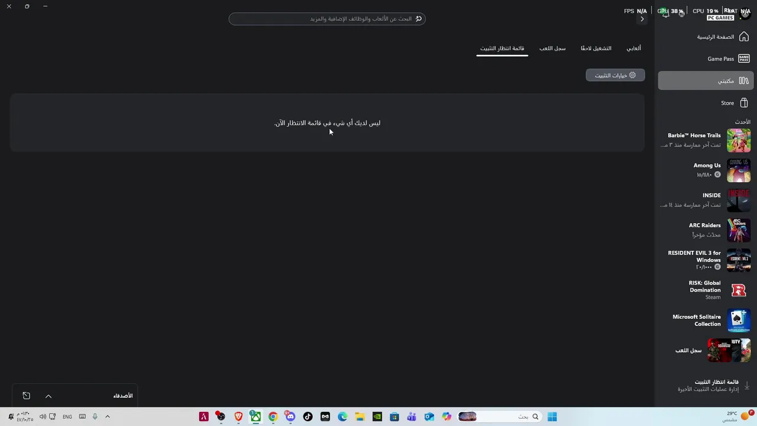Image resolution: width=757 pixels, height=426 pixels.
Task: Open Microsoft Store from the taskbar
Action: click(x=394, y=417)
